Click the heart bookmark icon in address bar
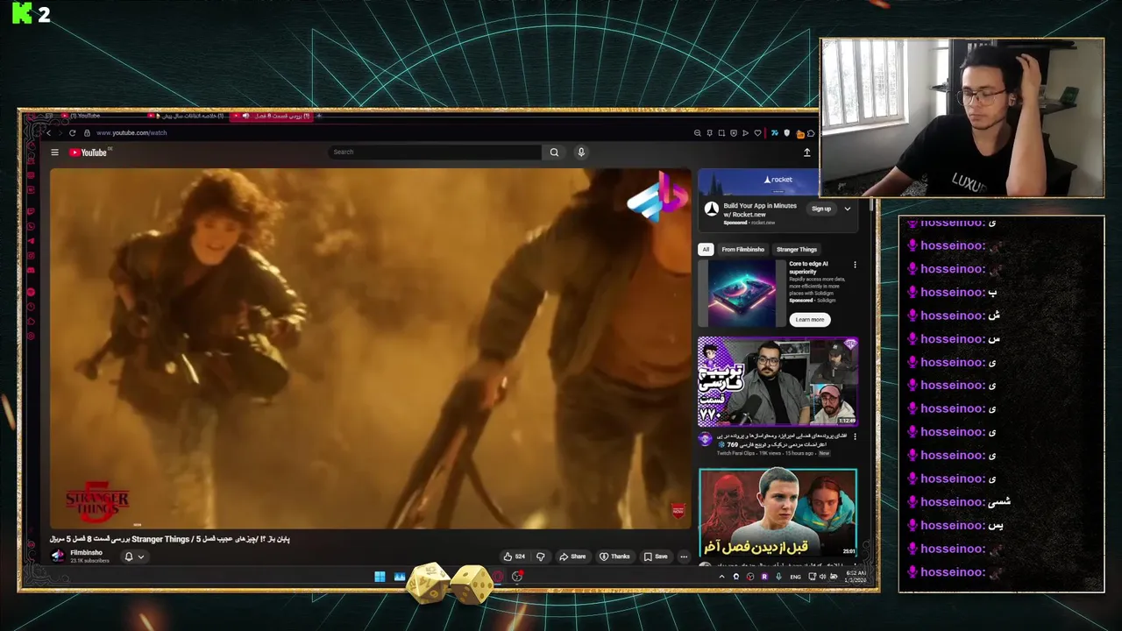This screenshot has height=631, width=1122. [x=757, y=133]
